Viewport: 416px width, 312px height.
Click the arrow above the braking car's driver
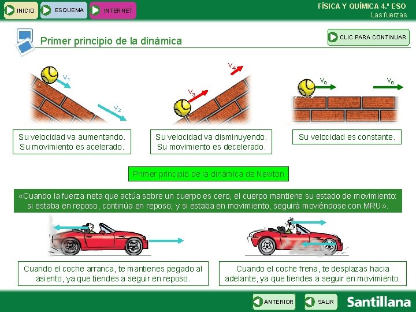point(309,222)
